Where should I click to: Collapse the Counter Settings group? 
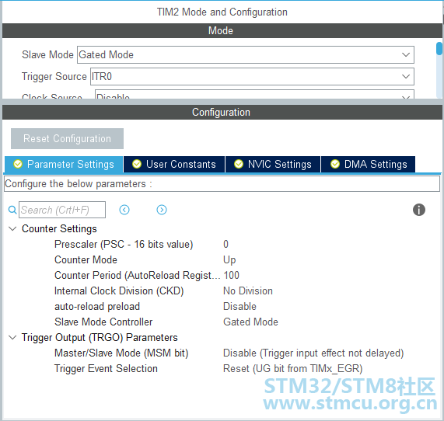12,228
